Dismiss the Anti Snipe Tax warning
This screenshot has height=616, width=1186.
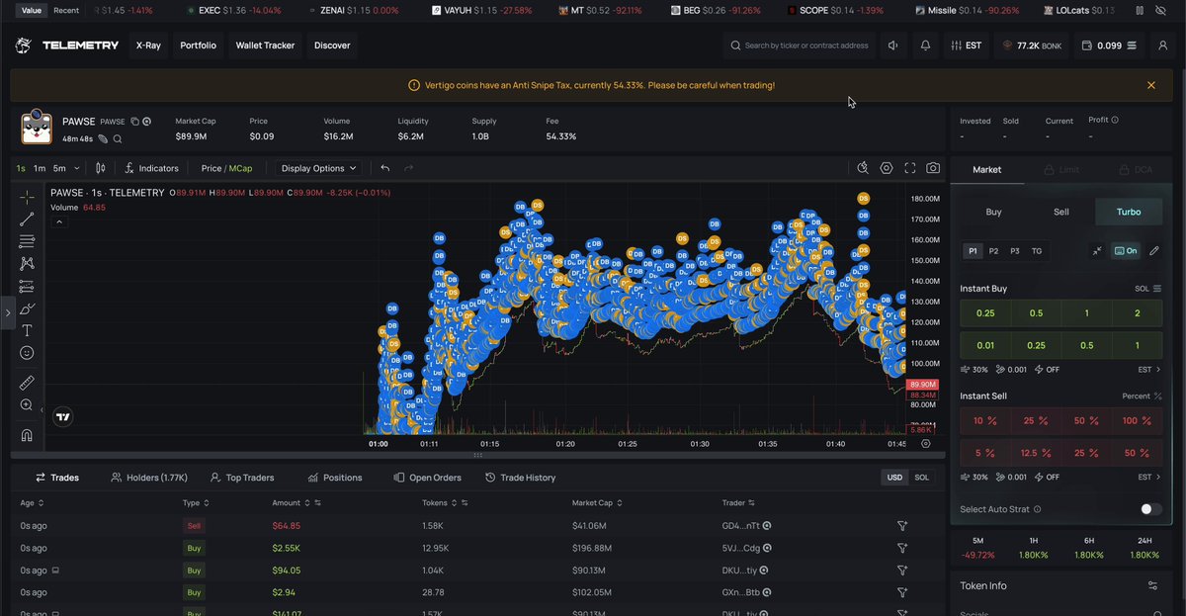click(x=1150, y=85)
